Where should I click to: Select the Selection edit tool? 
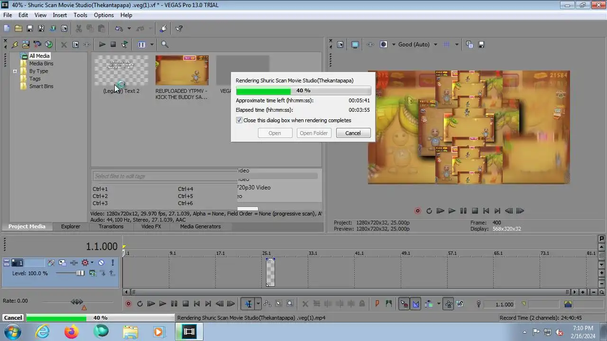coord(278,304)
